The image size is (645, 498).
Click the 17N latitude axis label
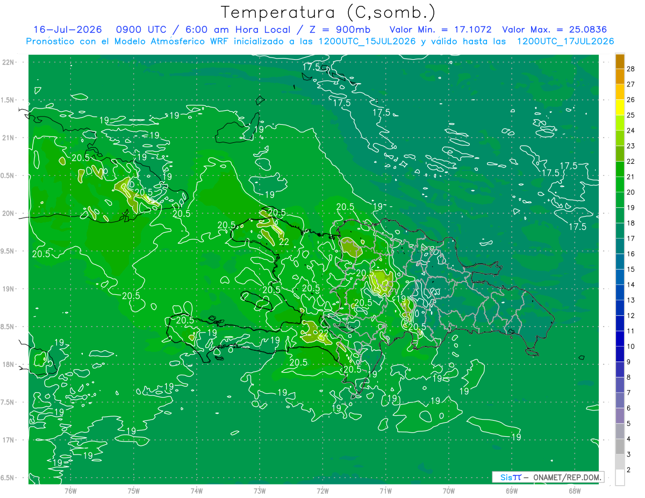[9, 440]
